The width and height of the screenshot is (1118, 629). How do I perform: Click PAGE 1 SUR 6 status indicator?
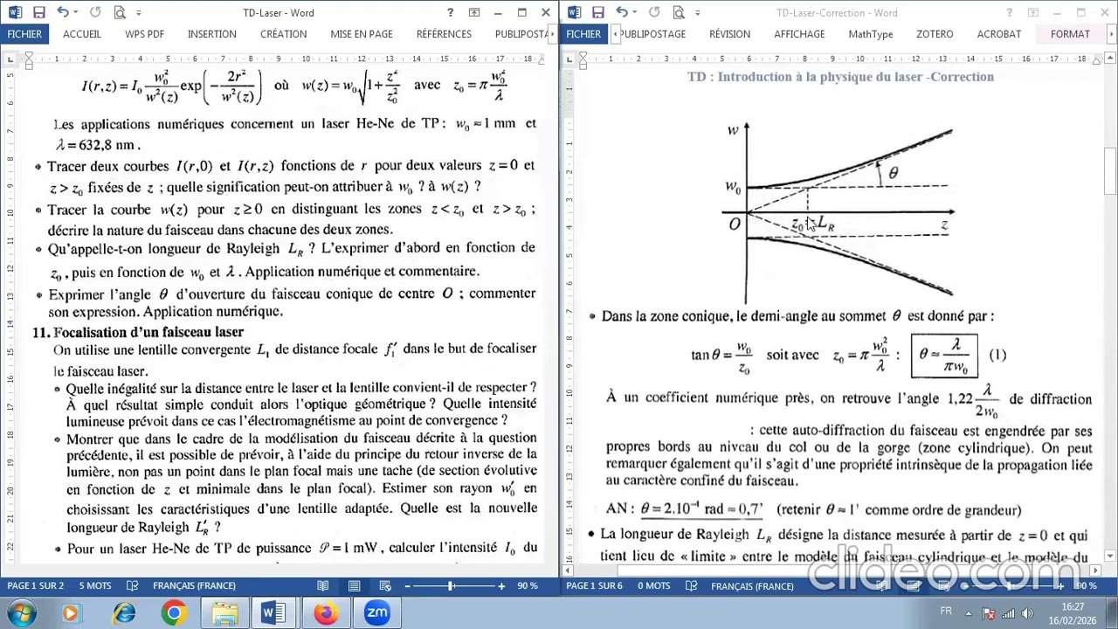(595, 586)
